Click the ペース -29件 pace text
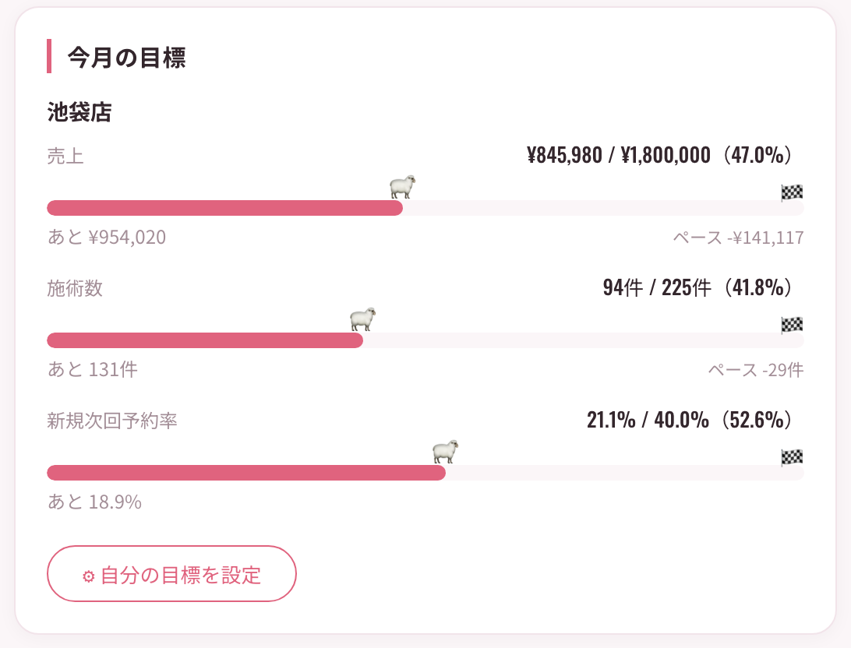Viewport: 851px width, 648px height. click(x=755, y=370)
